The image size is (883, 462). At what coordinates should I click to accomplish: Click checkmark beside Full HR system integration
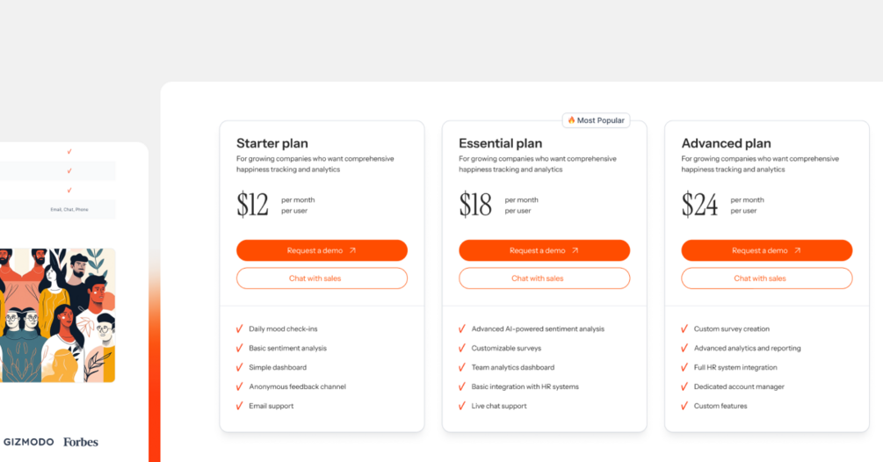coord(684,367)
